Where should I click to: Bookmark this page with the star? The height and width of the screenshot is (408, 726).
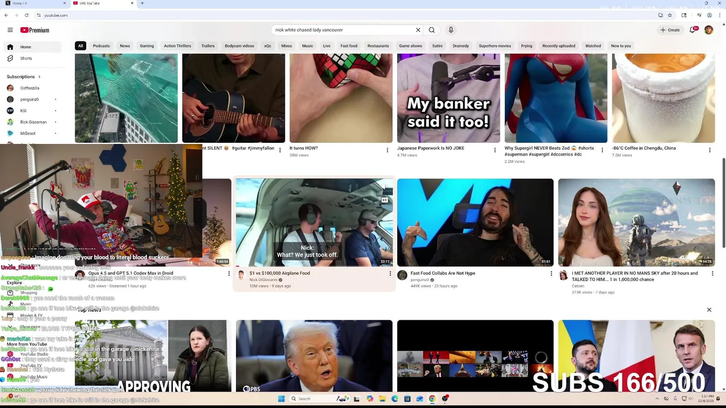[670, 15]
